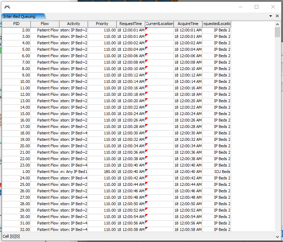Select the CurrentLocation column header
The image size is (283, 242).
click(x=159, y=24)
